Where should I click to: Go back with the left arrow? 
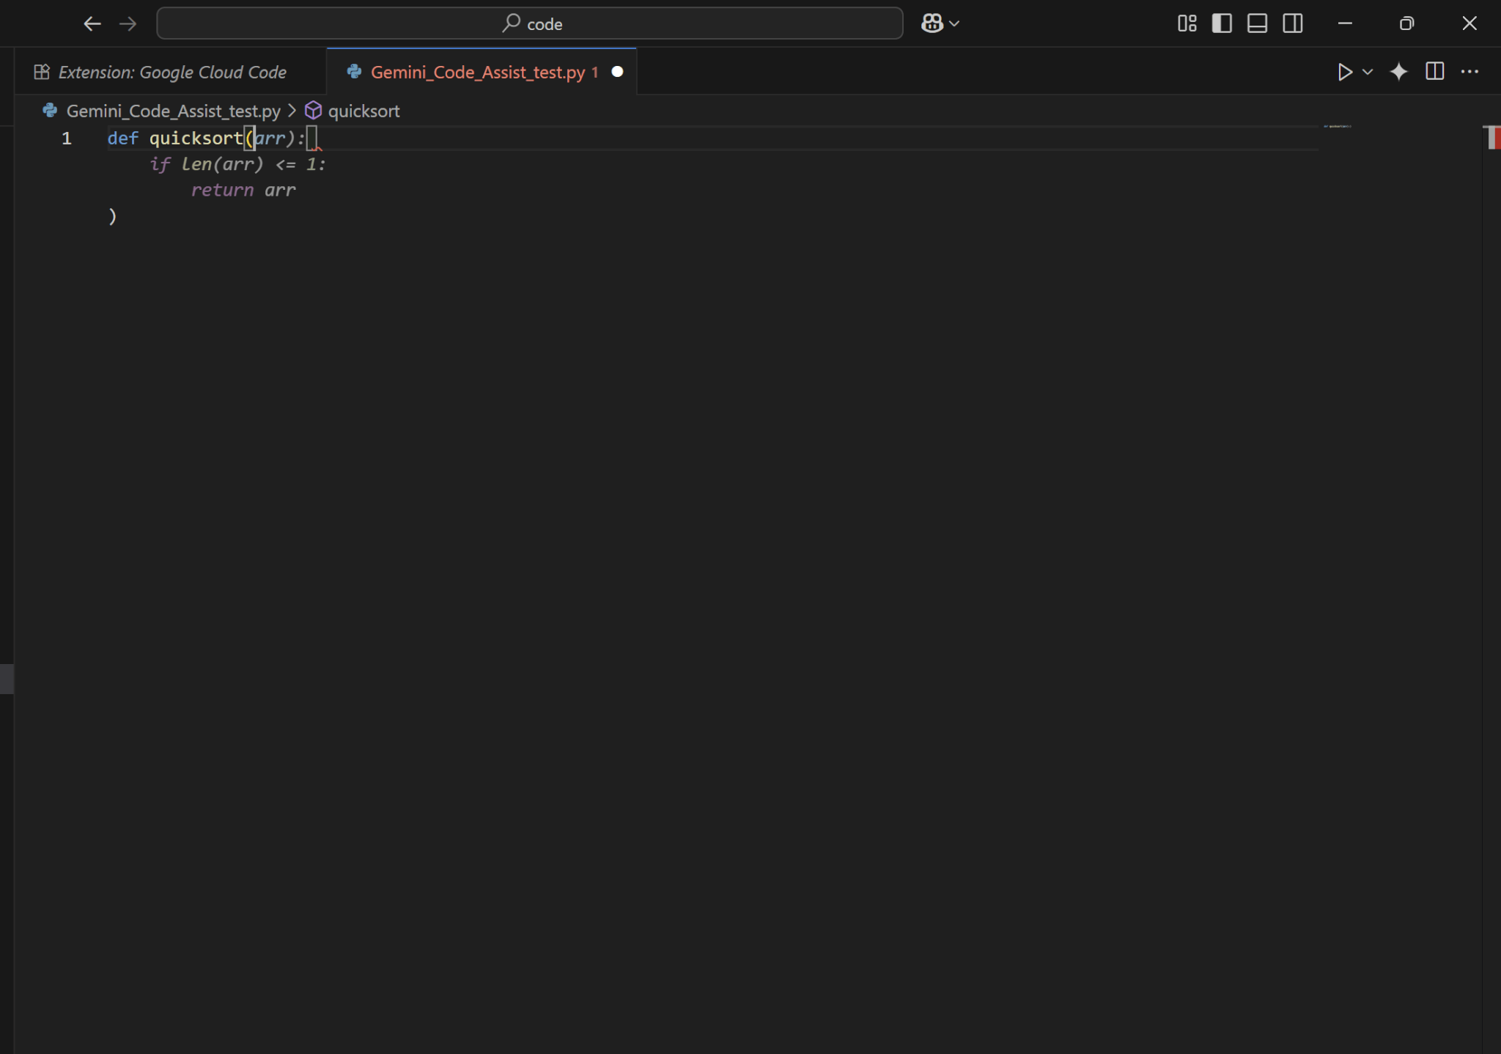pos(92,23)
